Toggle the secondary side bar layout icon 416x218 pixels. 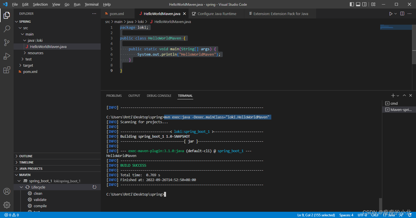pyautogui.click(x=364, y=4)
